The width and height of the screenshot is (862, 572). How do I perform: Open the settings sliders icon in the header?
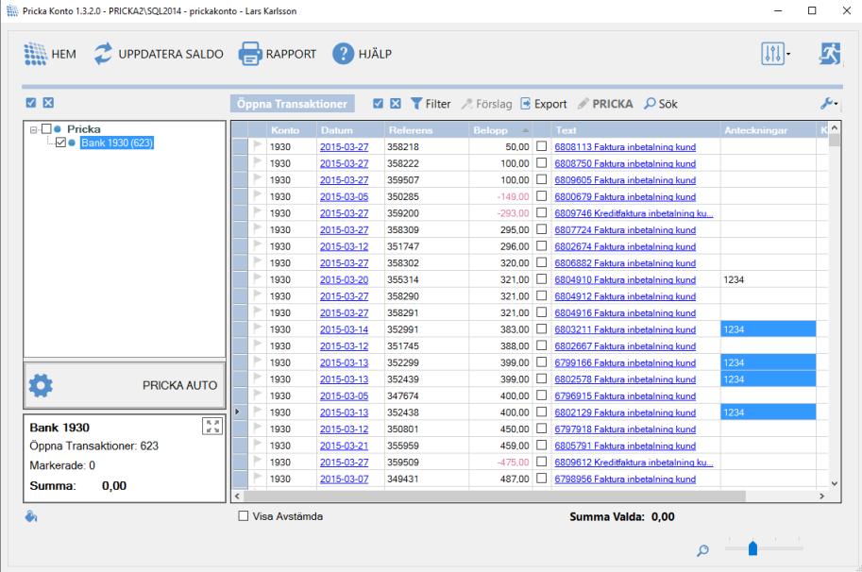(x=772, y=54)
